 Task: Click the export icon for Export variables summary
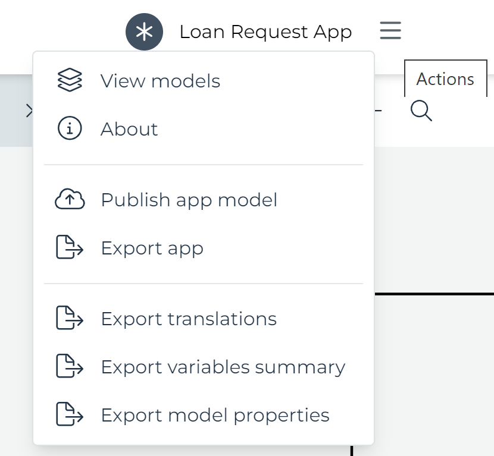70,367
